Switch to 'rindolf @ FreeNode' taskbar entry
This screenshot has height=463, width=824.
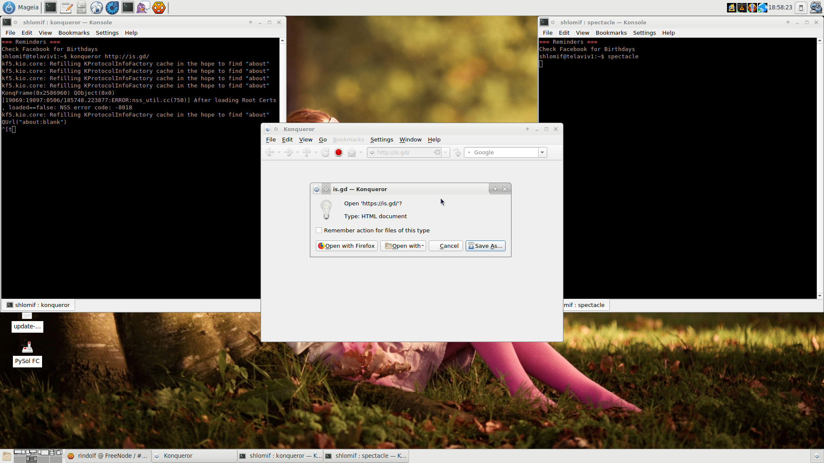(108, 456)
